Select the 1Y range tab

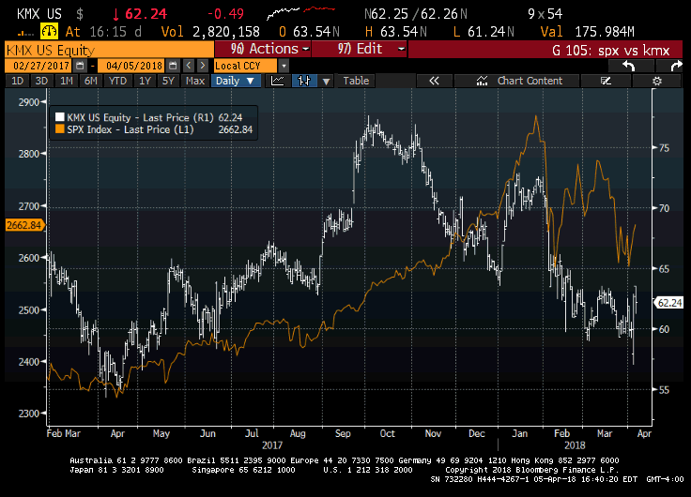coord(145,81)
